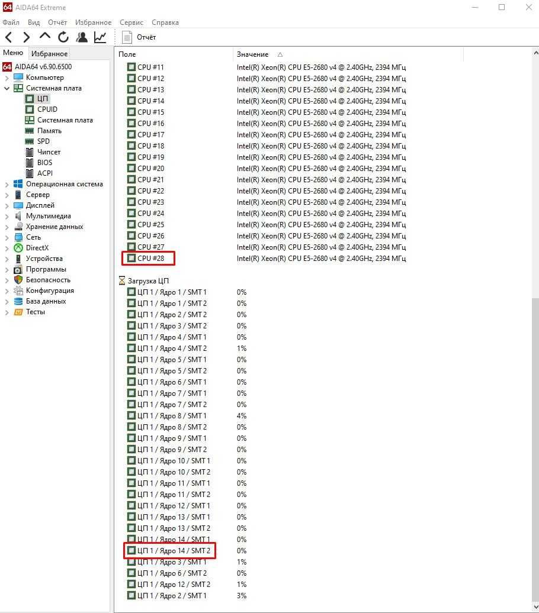Click the up-level arrow toolbar icon
539x613 pixels.
pos(45,36)
